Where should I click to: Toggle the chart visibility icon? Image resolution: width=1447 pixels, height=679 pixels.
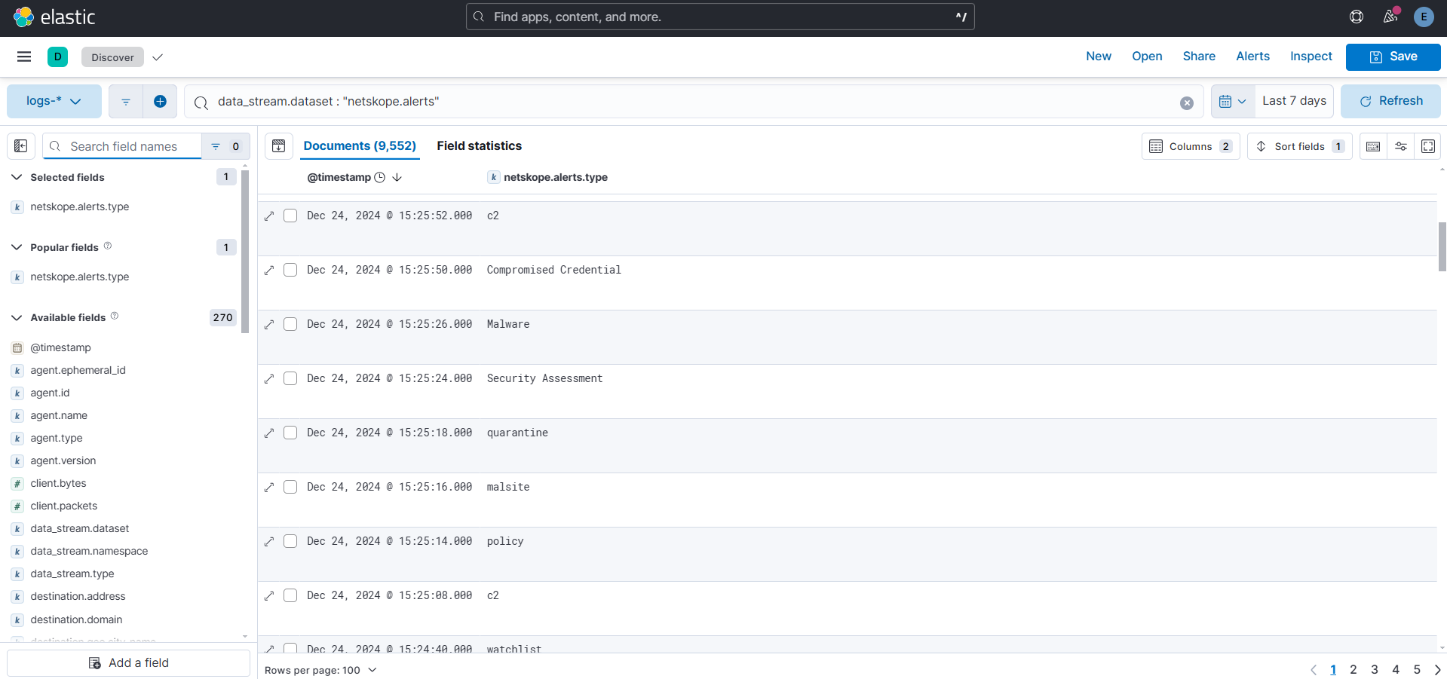279,146
